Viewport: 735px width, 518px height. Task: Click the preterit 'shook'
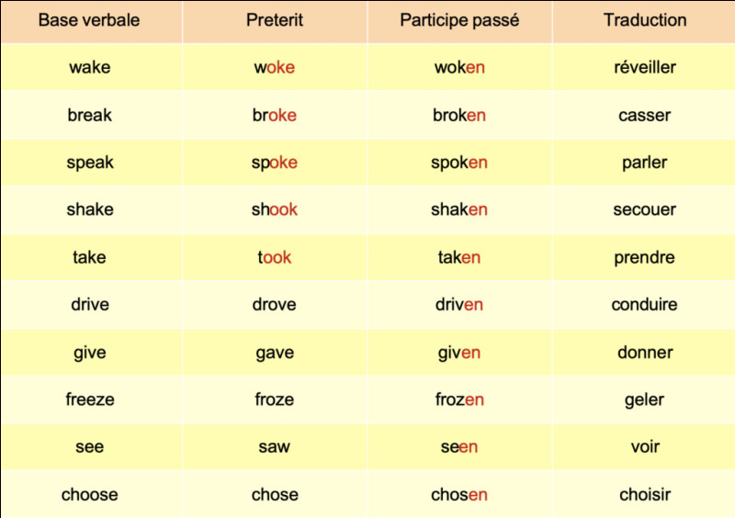(x=275, y=209)
